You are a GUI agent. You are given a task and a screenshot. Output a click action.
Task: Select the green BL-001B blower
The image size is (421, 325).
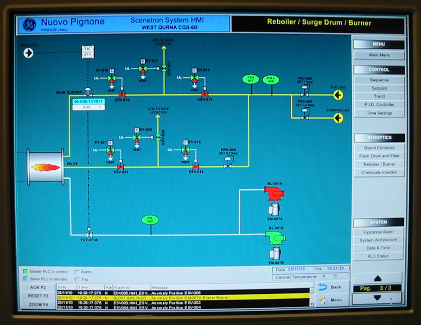(275, 238)
